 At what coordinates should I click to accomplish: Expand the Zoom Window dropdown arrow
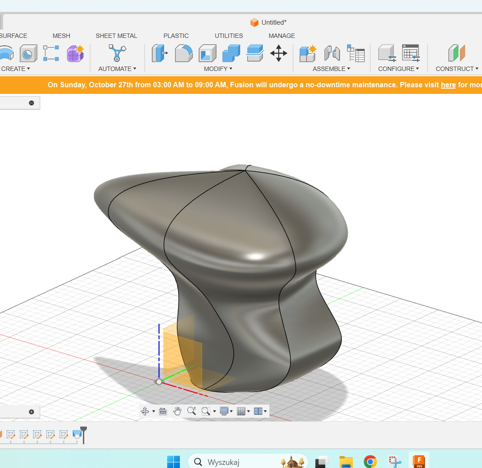click(x=214, y=411)
